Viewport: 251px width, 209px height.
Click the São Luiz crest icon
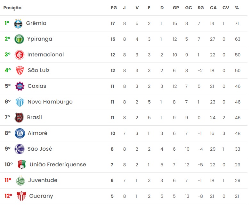pos(20,71)
